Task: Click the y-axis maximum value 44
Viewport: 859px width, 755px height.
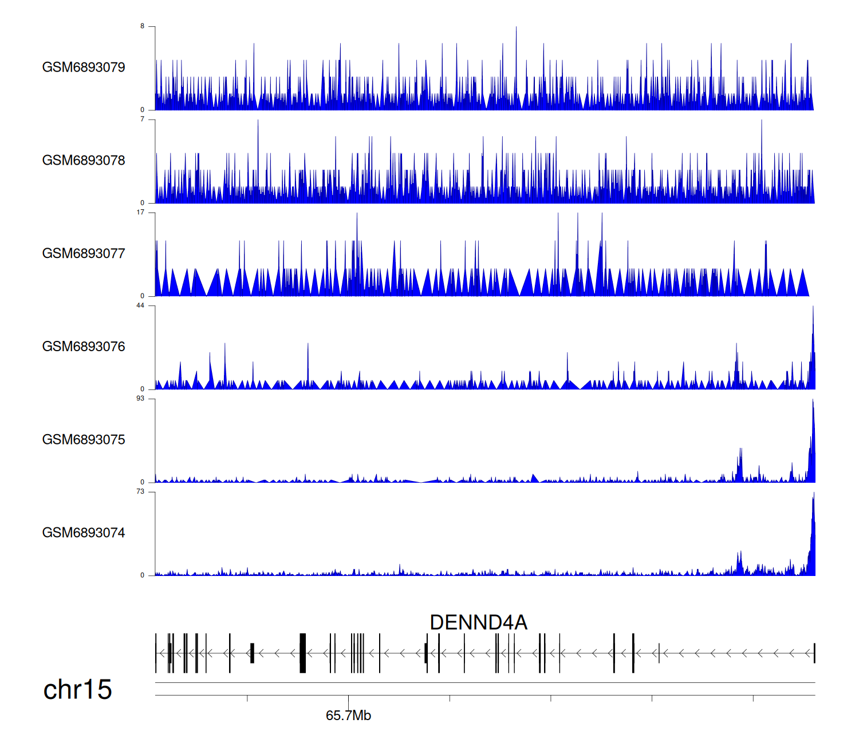Action: point(140,305)
